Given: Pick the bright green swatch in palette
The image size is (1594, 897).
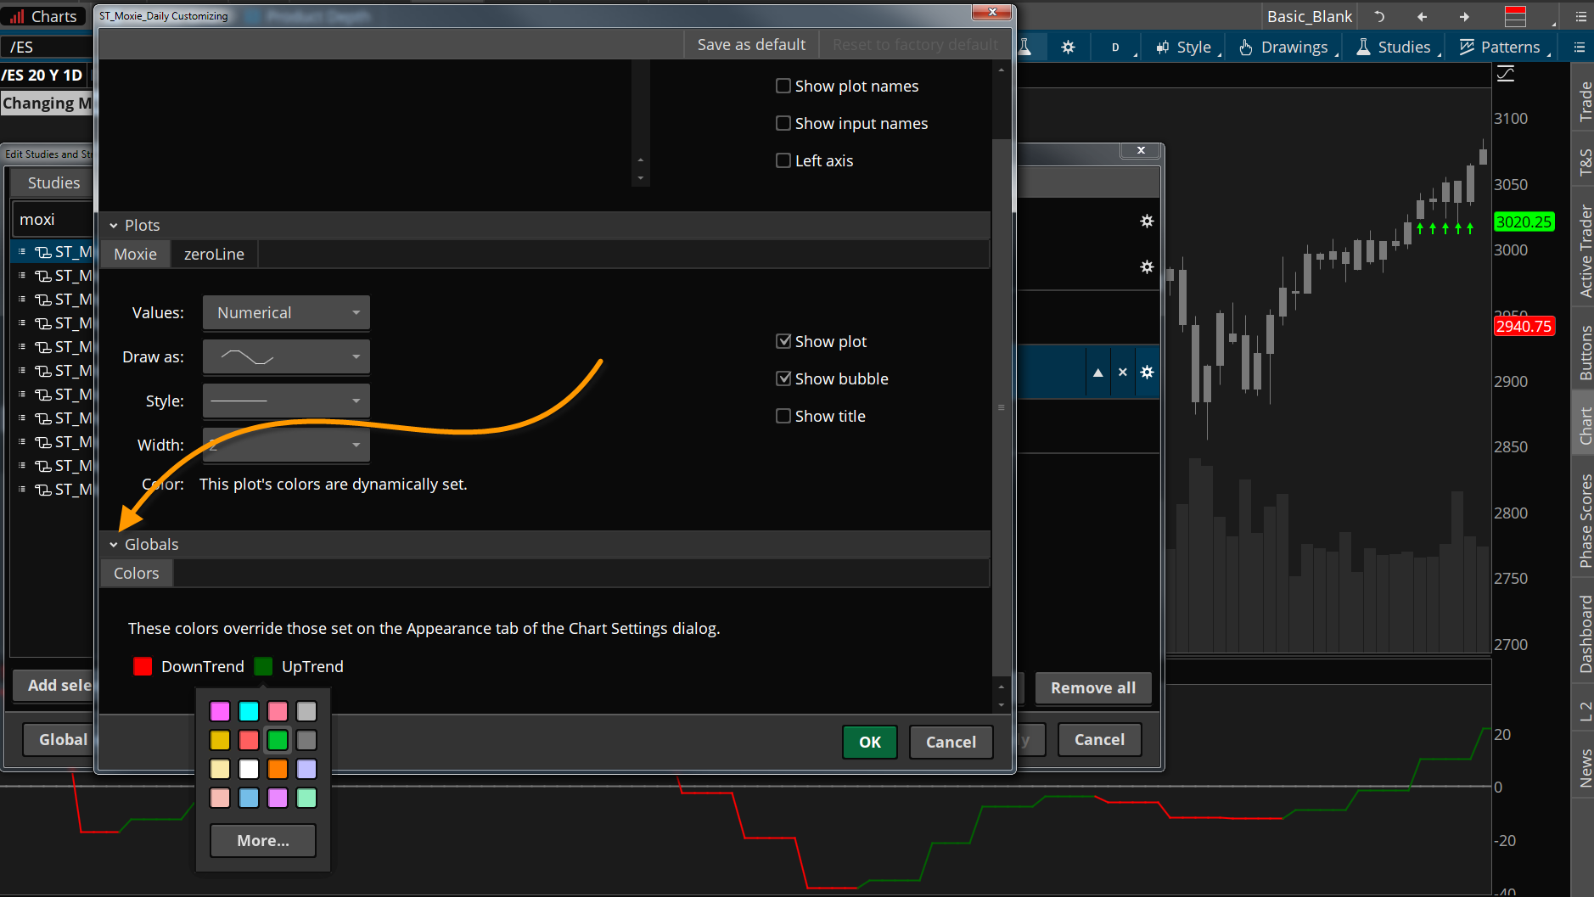Looking at the screenshot, I should point(278,740).
